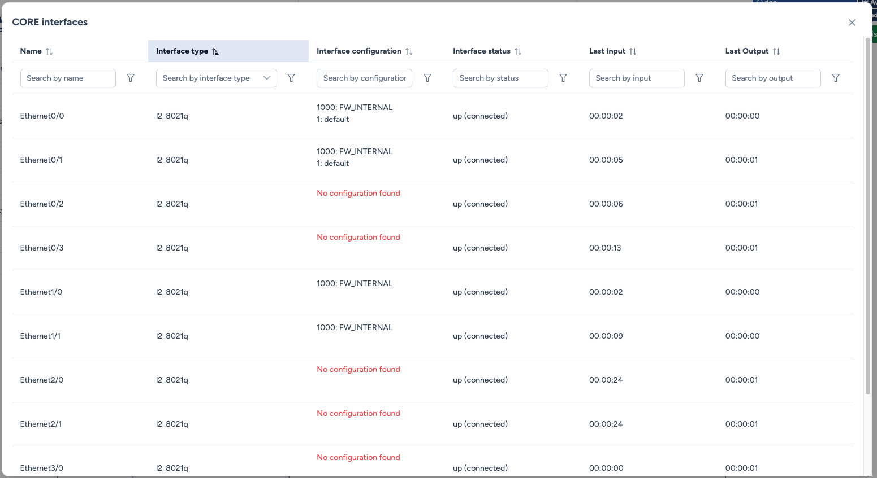Close the CORE interfaces dialog
Screen dimensions: 877x478
point(852,23)
